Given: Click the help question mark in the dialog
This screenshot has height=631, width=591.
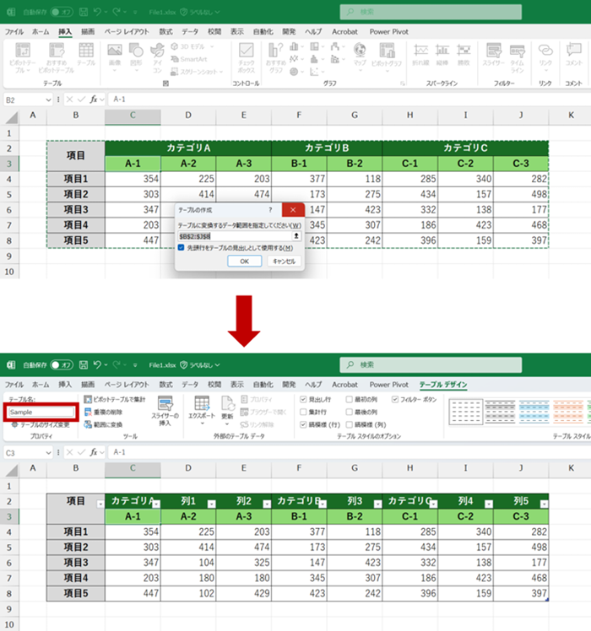Looking at the screenshot, I should pyautogui.click(x=269, y=209).
